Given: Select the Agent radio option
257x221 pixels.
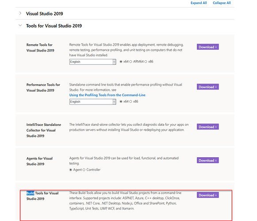Looking at the screenshot, I should click(x=71, y=170).
